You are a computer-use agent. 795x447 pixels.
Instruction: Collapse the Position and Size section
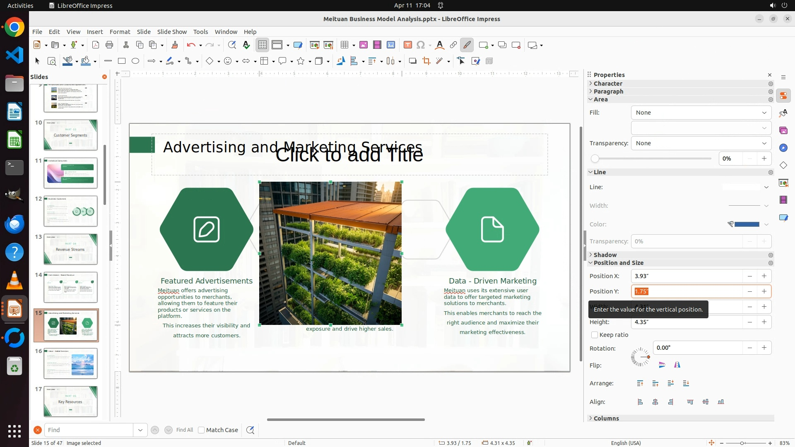[x=618, y=263]
